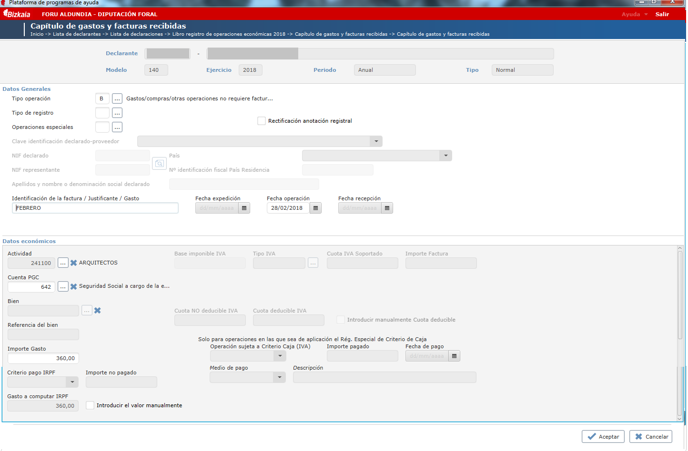Open the Medio de pago dropdown
Viewport: 688px width, 451px height.
pyautogui.click(x=280, y=377)
